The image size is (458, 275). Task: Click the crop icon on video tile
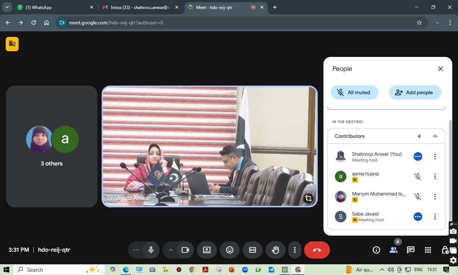[x=308, y=198]
